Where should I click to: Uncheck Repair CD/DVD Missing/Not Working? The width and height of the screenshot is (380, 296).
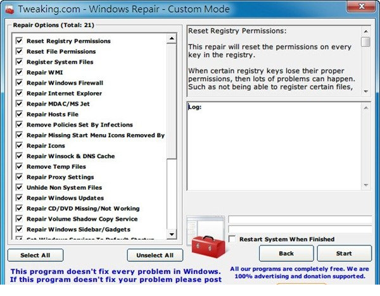[19, 208]
